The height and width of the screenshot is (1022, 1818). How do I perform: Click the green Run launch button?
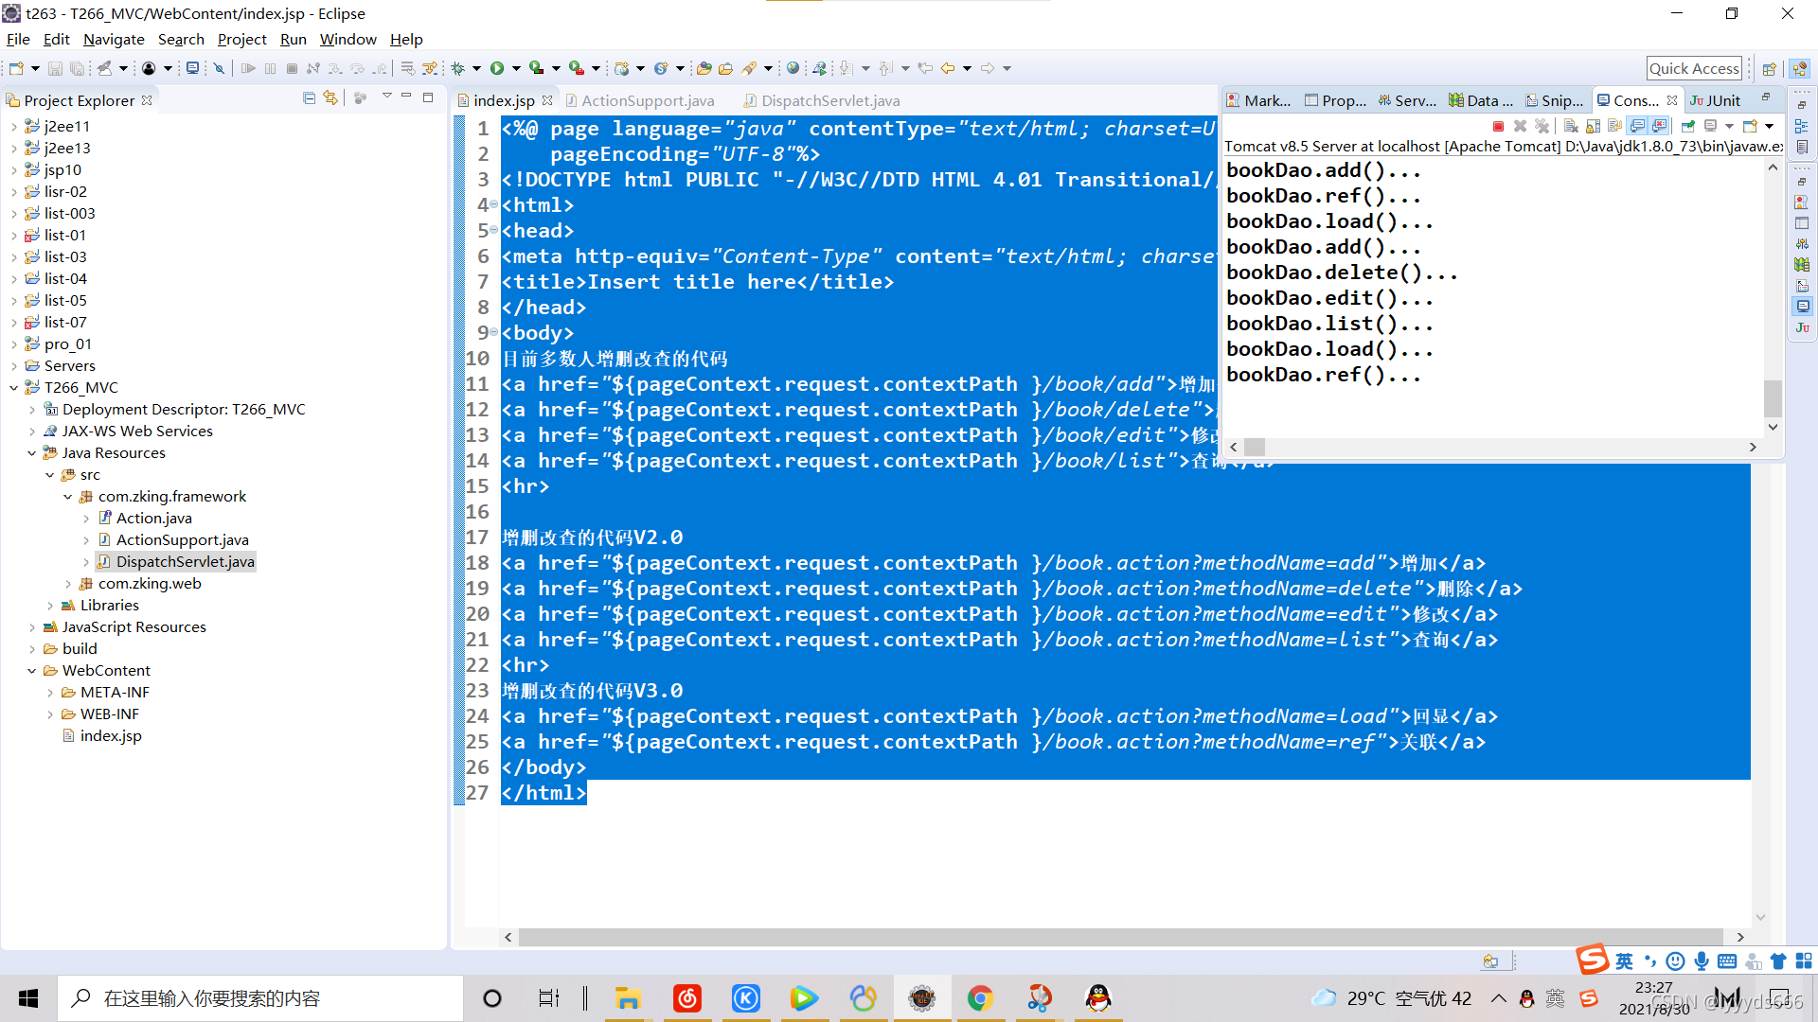click(x=496, y=68)
